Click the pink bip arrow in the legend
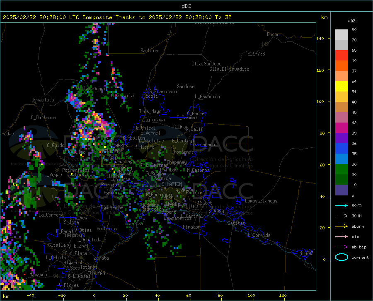The width and height of the screenshot is (373, 301). pyautogui.click(x=342, y=237)
